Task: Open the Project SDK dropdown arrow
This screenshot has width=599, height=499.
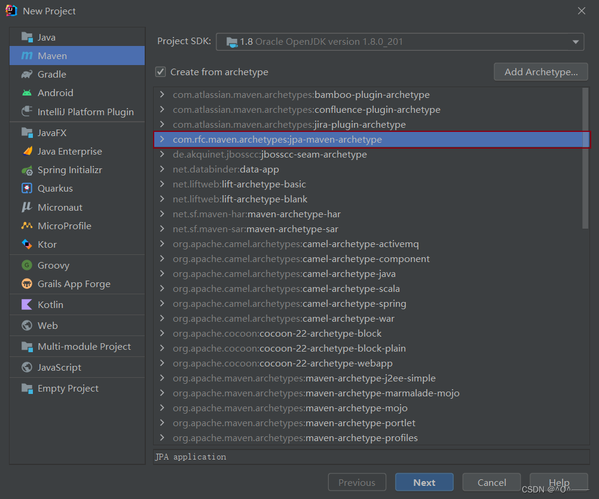Action: pyautogui.click(x=575, y=42)
